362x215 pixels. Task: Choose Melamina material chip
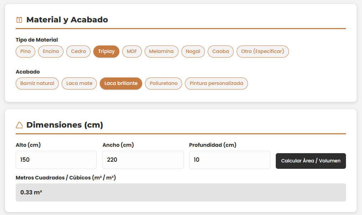[x=161, y=52]
